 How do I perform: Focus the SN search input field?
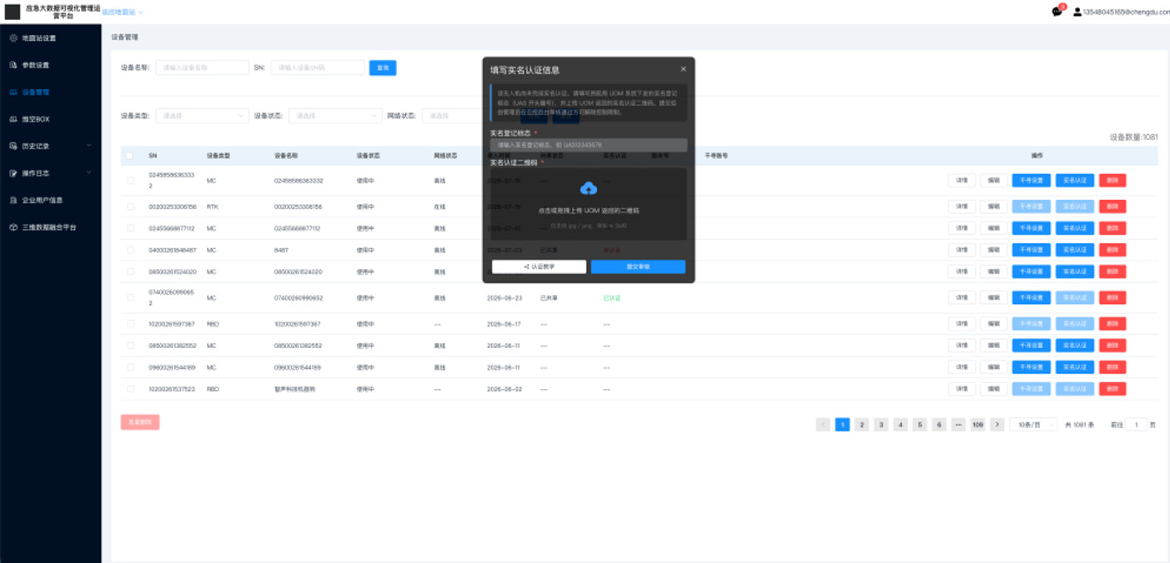[x=318, y=67]
